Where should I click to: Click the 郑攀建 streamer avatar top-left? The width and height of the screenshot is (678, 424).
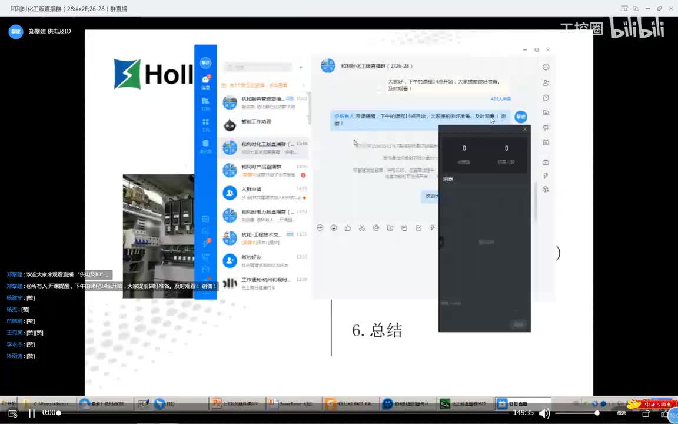16,32
